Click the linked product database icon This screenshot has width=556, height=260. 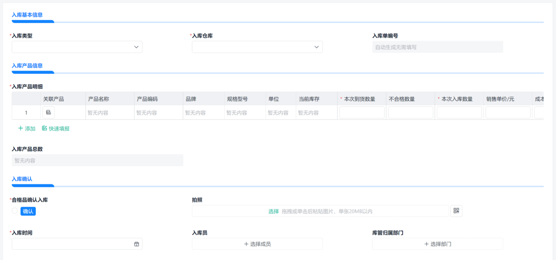(48, 112)
